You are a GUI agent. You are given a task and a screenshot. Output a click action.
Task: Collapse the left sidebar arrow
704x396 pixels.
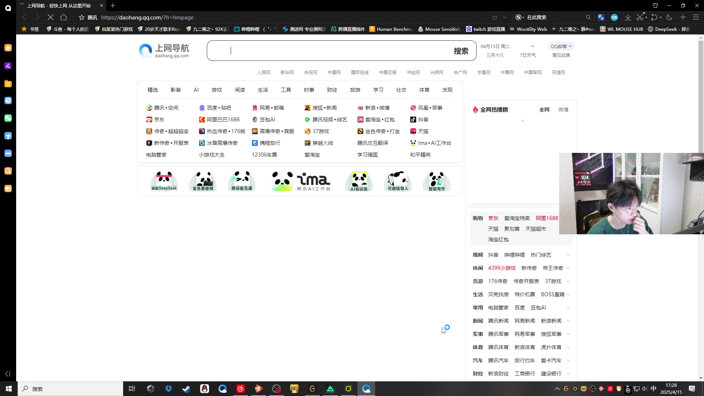pyautogui.click(x=7, y=374)
